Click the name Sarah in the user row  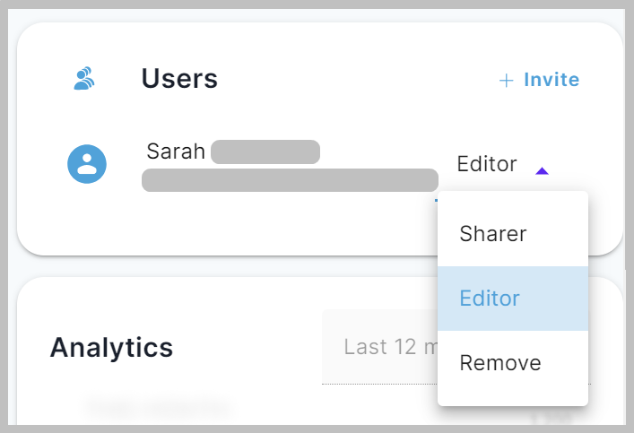pos(176,152)
